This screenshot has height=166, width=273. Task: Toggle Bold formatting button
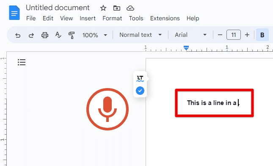262,35
